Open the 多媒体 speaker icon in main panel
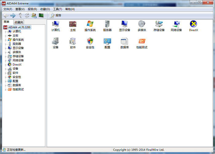The width and height of the screenshot is (215, 154). [142, 24]
